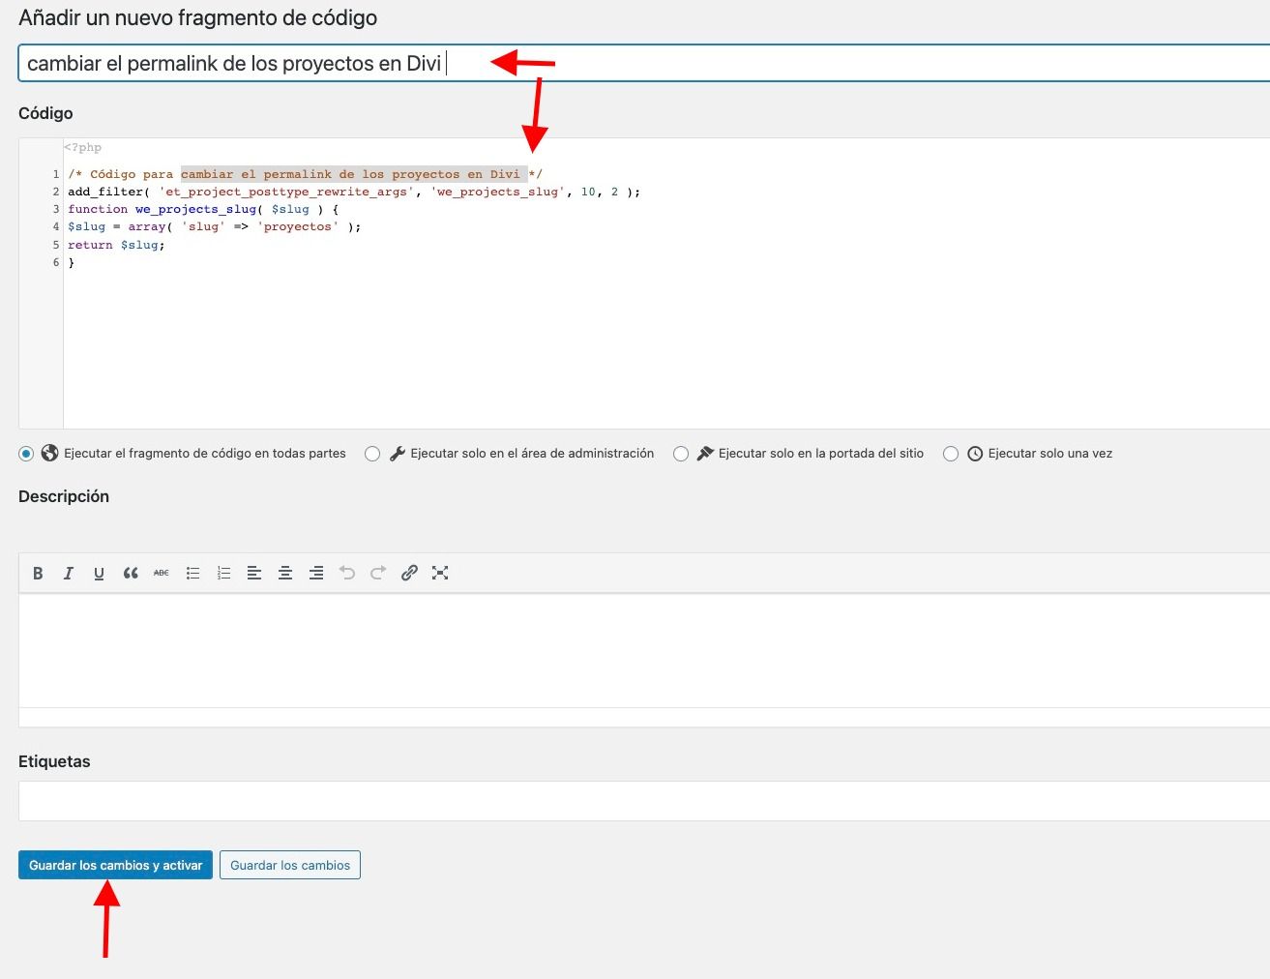Click the 'function we_projects_slug' code line
Image resolution: width=1270 pixels, height=979 pixels.
click(x=203, y=209)
